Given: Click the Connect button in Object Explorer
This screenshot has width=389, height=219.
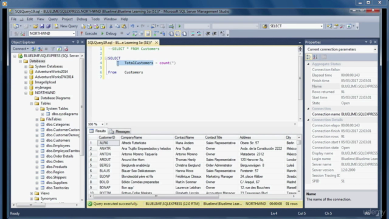Looking at the screenshot, I should [x=21, y=49].
